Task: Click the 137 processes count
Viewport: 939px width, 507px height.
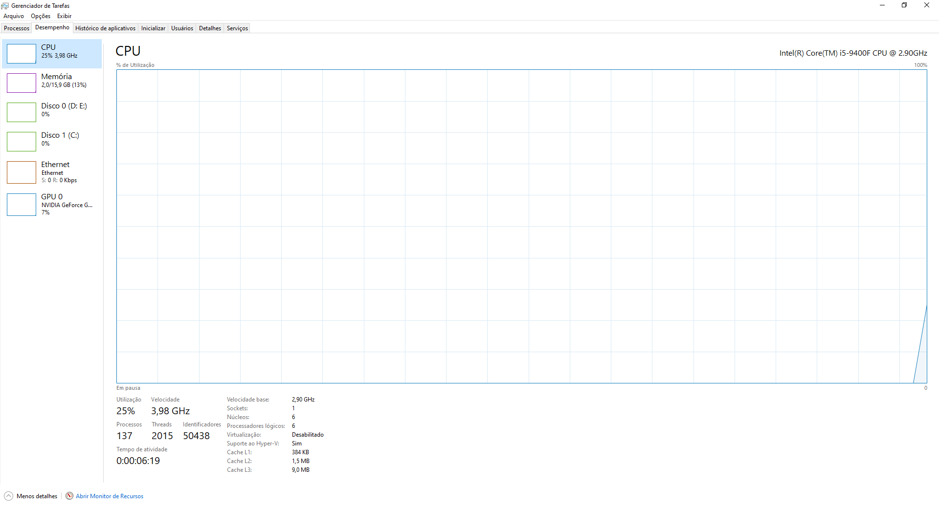Action: [x=124, y=436]
